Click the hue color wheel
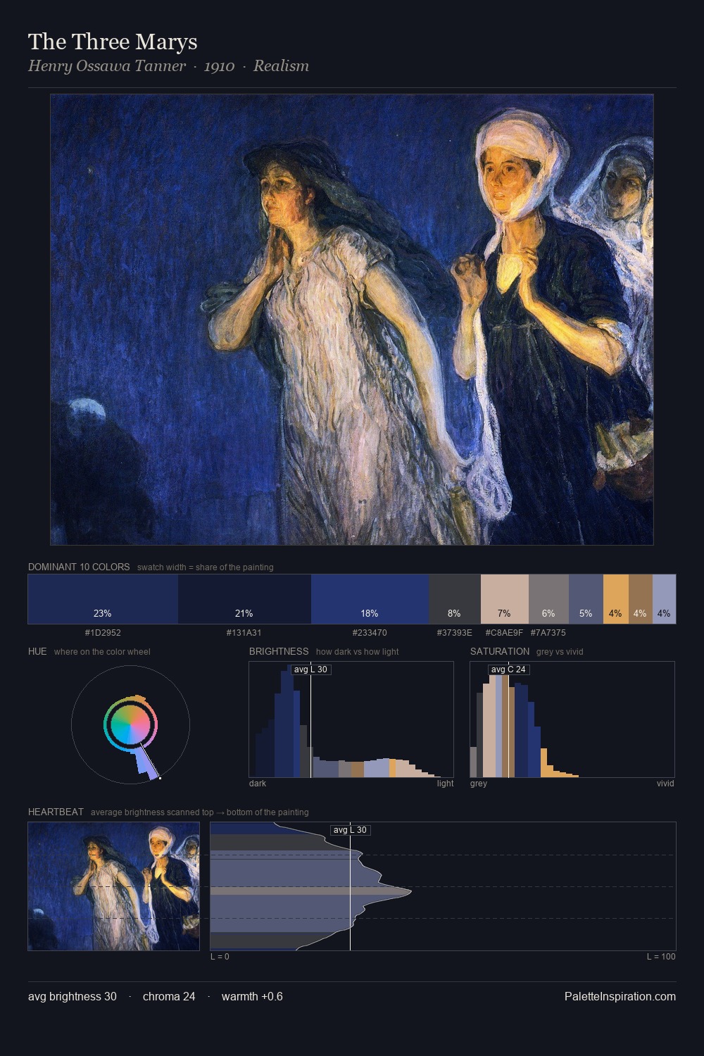 pyautogui.click(x=130, y=724)
